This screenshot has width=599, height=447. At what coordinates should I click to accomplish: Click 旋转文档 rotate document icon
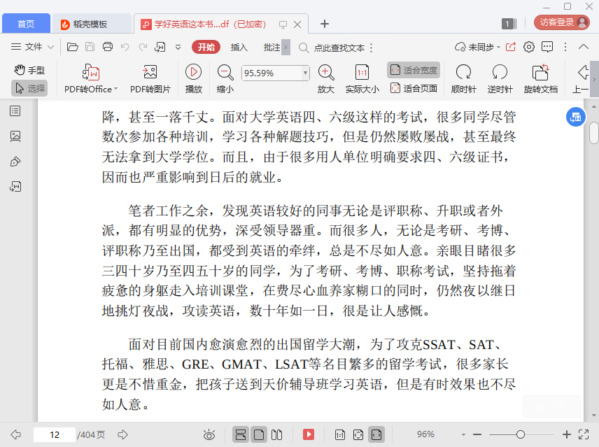540,79
